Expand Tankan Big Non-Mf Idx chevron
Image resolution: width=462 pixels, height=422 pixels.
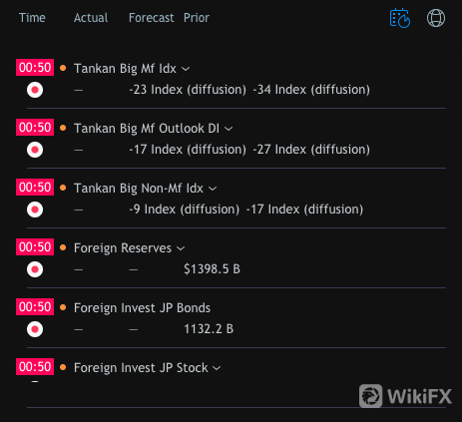pos(213,189)
